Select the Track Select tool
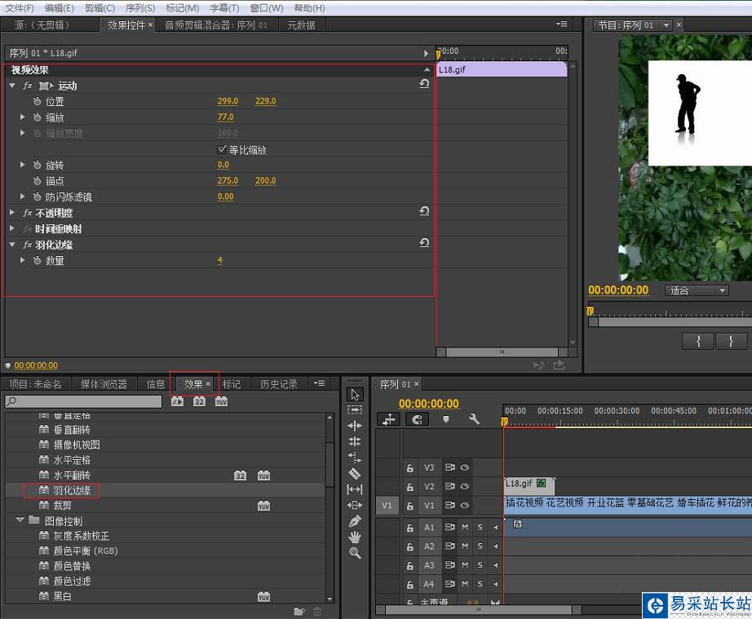 pyautogui.click(x=355, y=410)
